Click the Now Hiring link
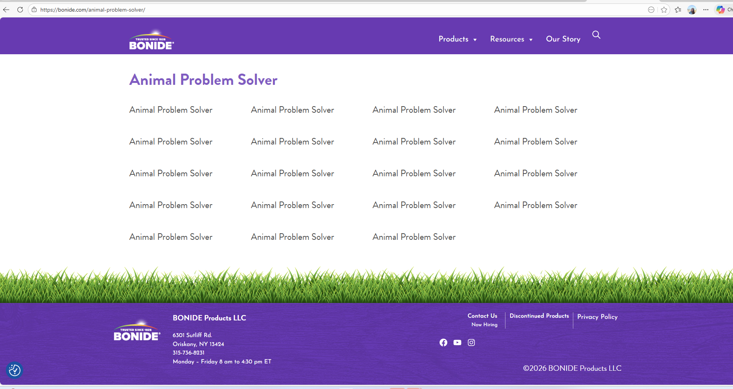733x389 pixels. (x=485, y=325)
